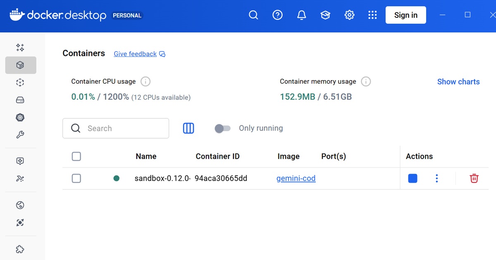Check the select-all containers checkbox
Screen dimensions: 496x260
[x=76, y=156]
